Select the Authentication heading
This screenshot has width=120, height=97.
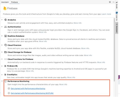[x=14, y=27]
